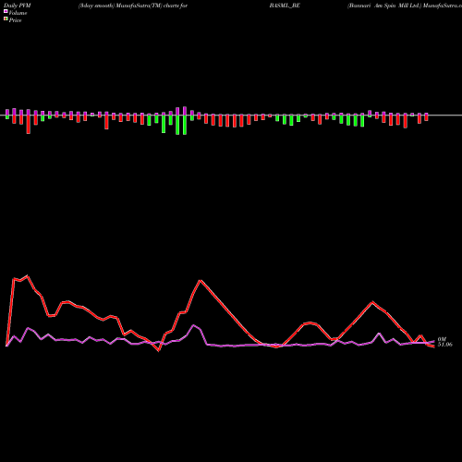Click the '0M' volume value label
This screenshot has height=462, width=462.
pyautogui.click(x=442, y=339)
